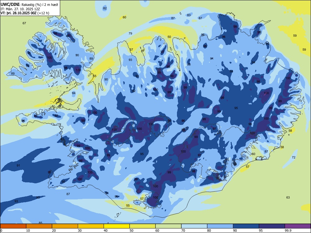Select the '63' humidity value on the map

[x=288, y=197]
